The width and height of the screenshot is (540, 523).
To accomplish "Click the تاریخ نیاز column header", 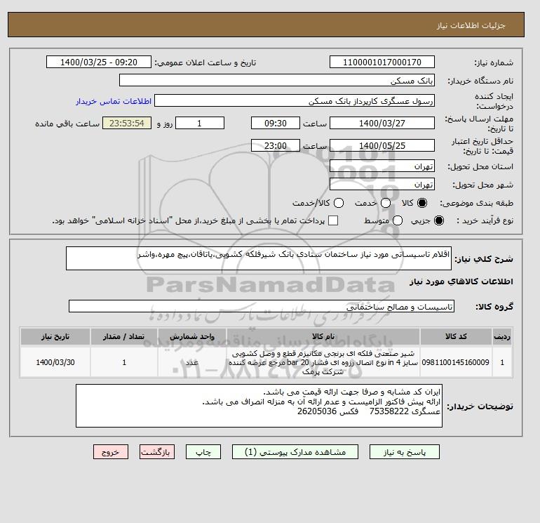I will (55, 336).
